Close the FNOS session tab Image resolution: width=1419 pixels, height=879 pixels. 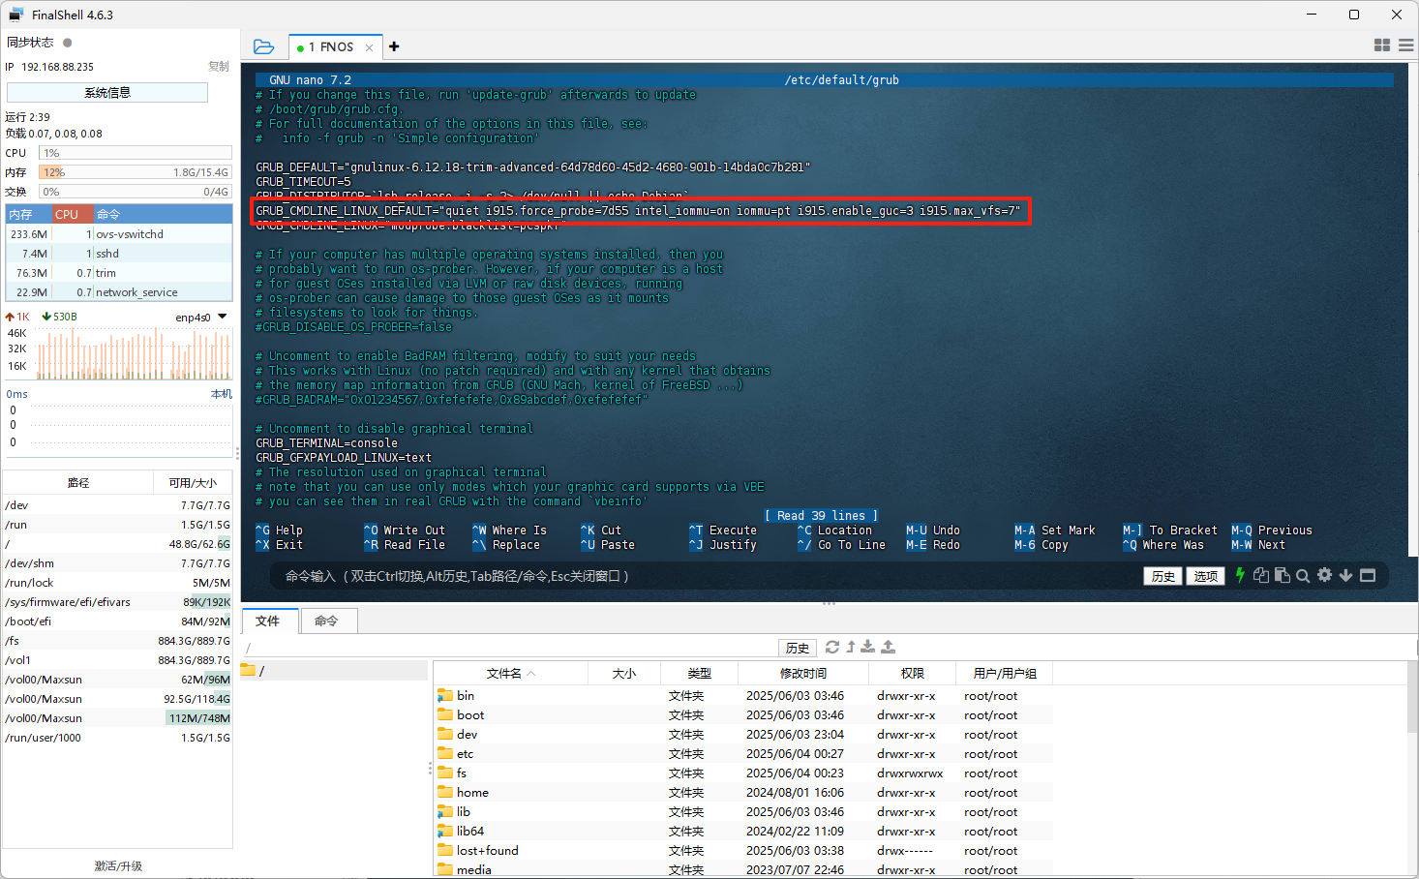[369, 47]
